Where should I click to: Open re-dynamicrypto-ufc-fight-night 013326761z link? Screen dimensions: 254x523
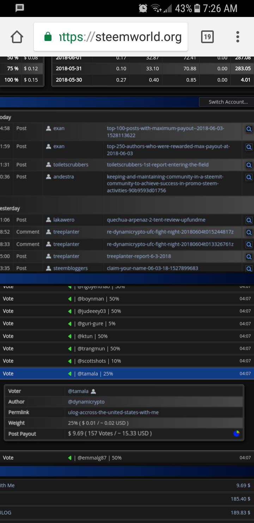pos(170,244)
